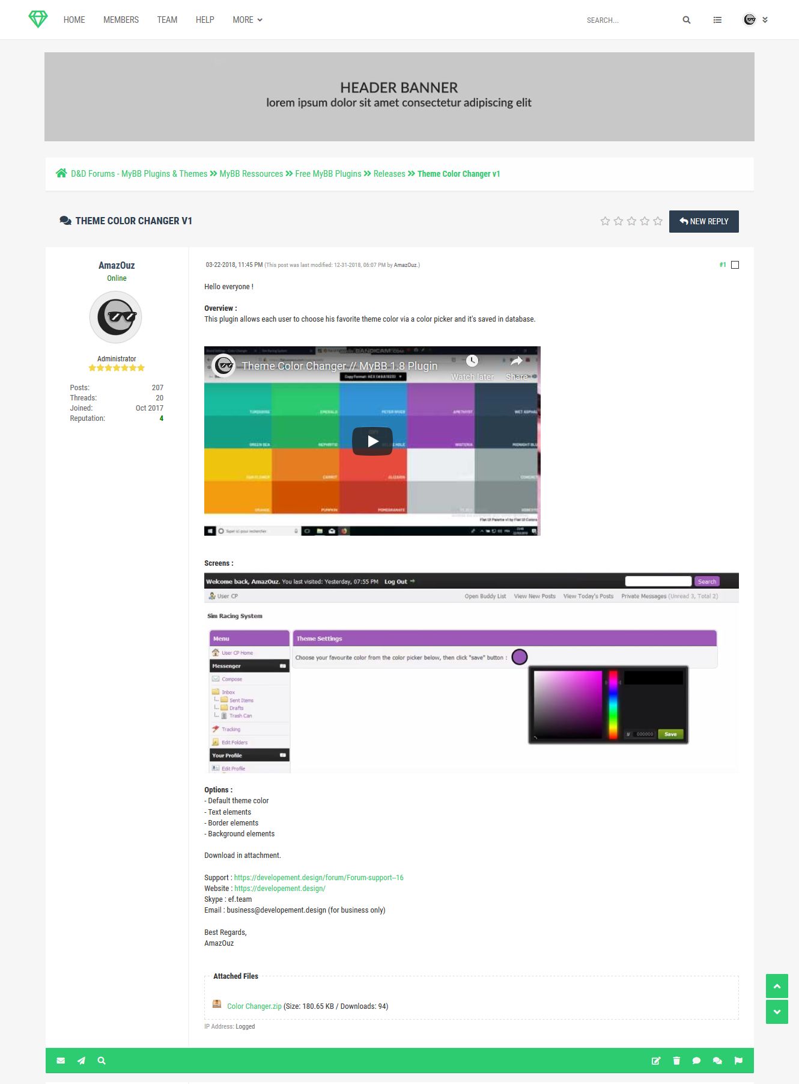Click the scroll to bottom arrow button
Image resolution: width=799 pixels, height=1084 pixels.
point(777,1012)
